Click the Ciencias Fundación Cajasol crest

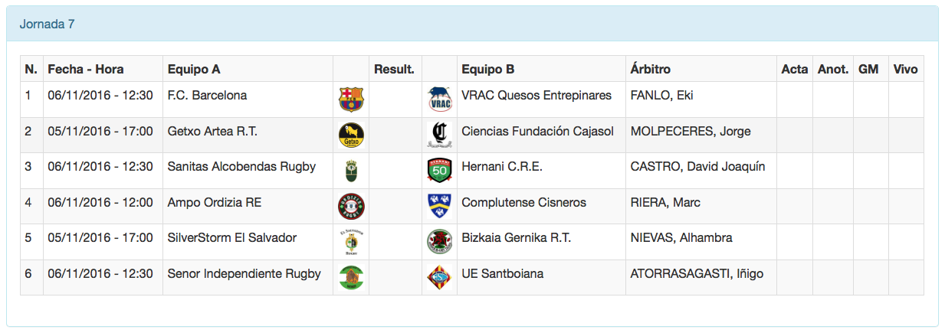pyautogui.click(x=440, y=135)
